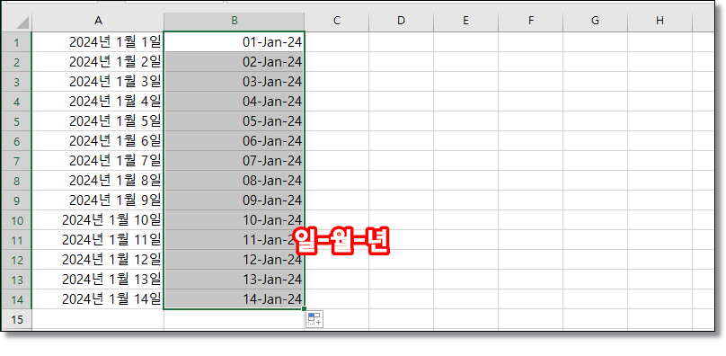This screenshot has width=726, height=356.
Task: Click cell with 02-Jan-24
Action: point(235,62)
